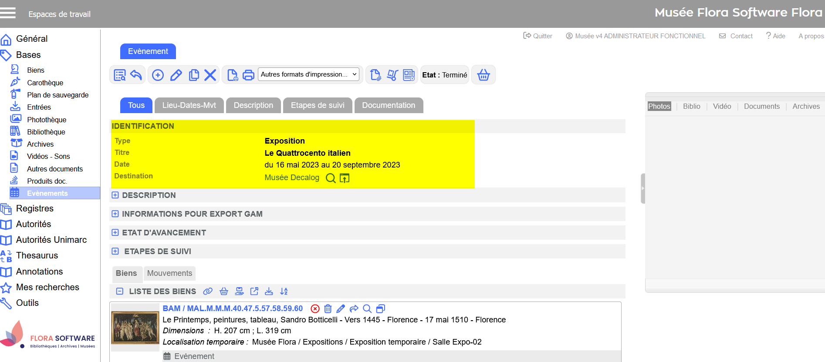This screenshot has width=825, height=362.
Task: Expand the DESCRIPTION section
Action: pyautogui.click(x=115, y=195)
